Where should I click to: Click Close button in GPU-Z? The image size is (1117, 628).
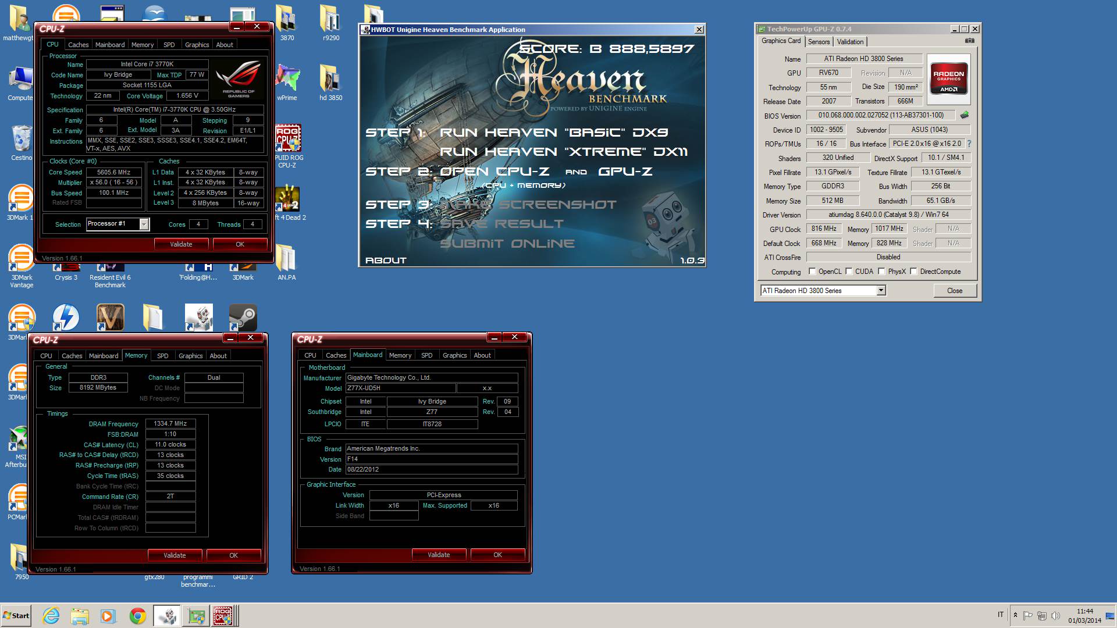(x=955, y=291)
